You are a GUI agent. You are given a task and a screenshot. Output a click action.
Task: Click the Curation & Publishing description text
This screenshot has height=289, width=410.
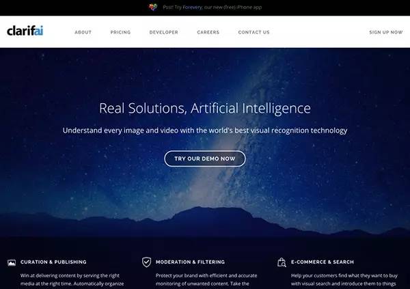pos(72,280)
